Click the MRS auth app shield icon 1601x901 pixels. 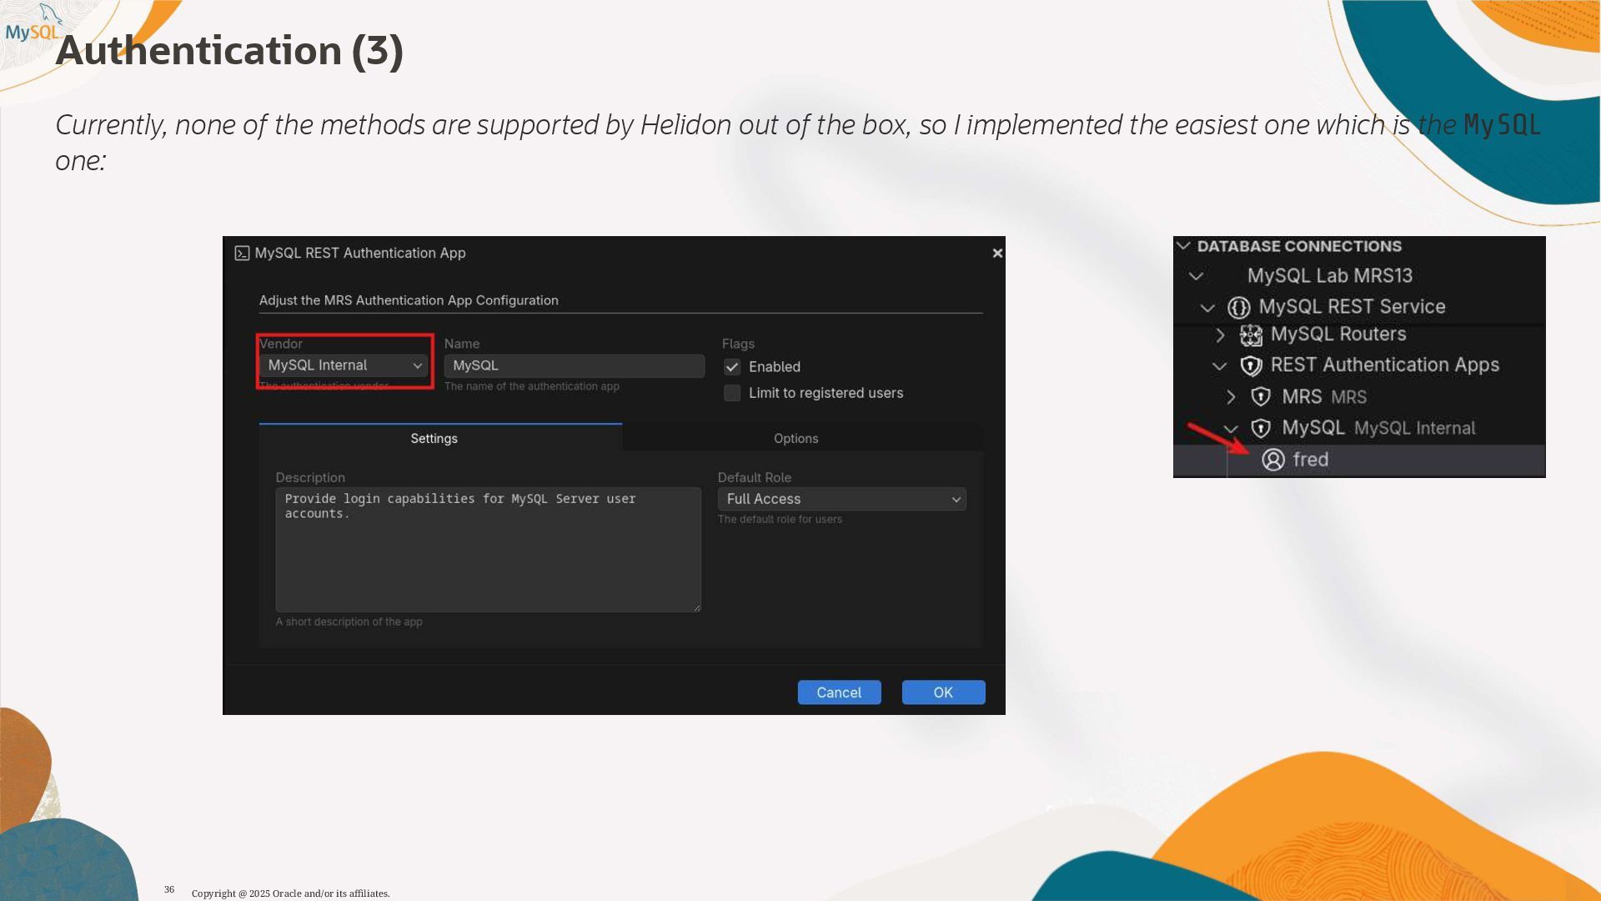1261,397
